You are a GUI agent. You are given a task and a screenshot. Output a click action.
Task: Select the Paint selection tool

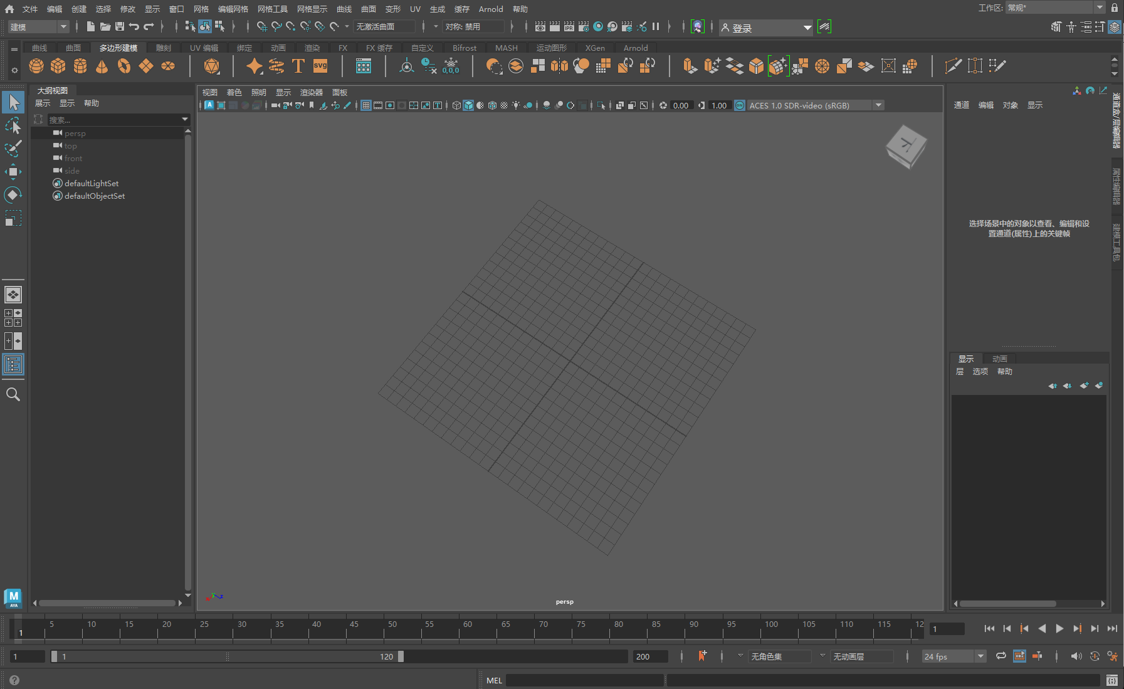[13, 149]
